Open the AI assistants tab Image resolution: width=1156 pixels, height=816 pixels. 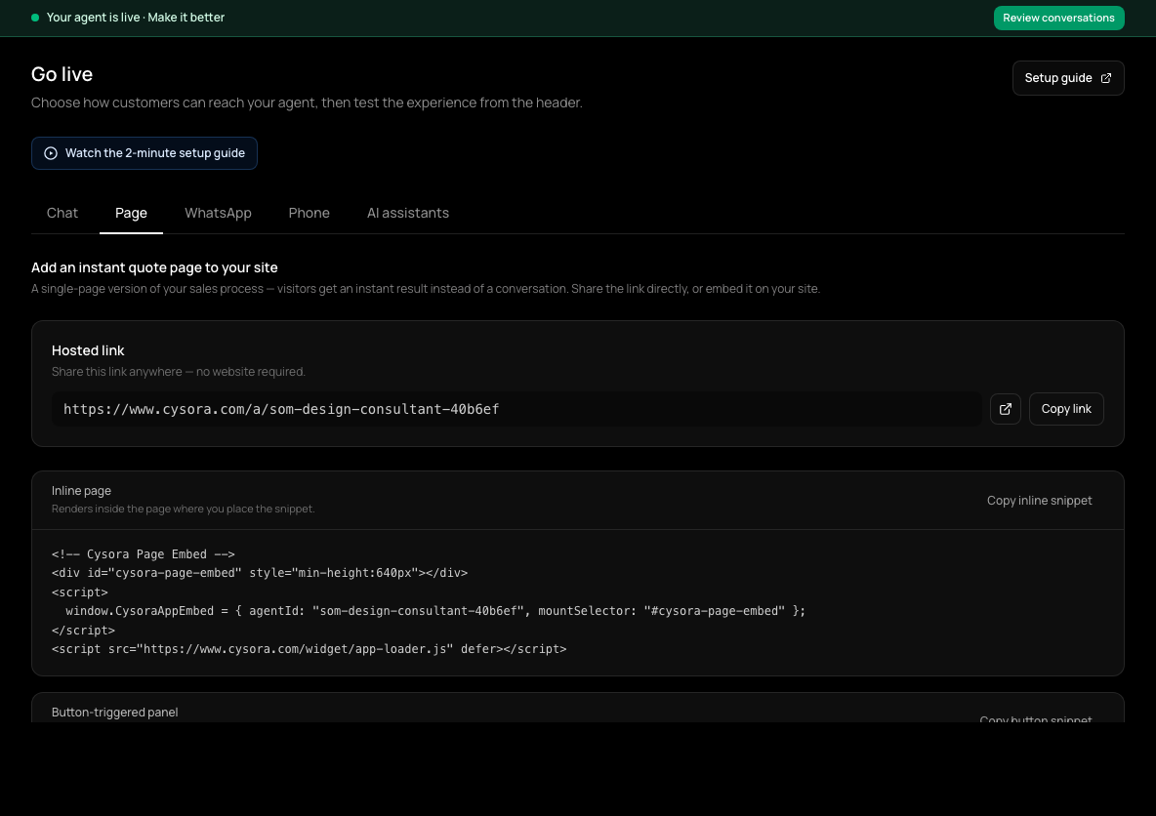408,213
